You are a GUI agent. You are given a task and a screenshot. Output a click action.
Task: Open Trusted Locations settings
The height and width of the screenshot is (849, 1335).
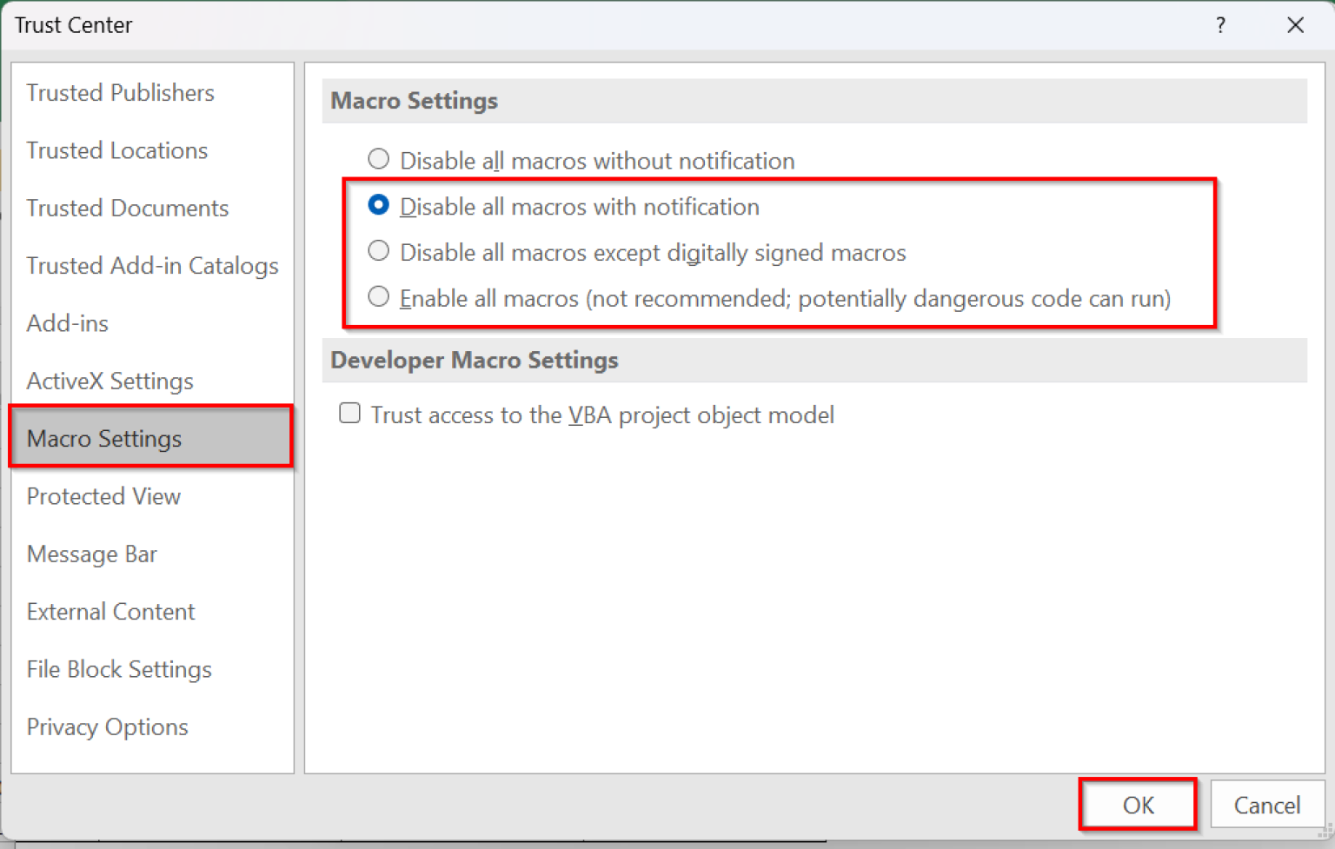pos(117,150)
